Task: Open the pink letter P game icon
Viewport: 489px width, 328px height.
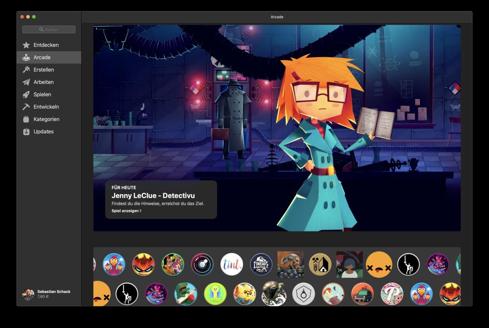Action: coord(392,294)
